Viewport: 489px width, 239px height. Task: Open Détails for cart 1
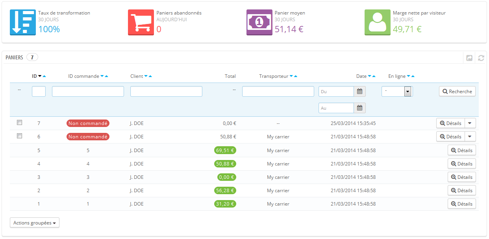click(461, 204)
